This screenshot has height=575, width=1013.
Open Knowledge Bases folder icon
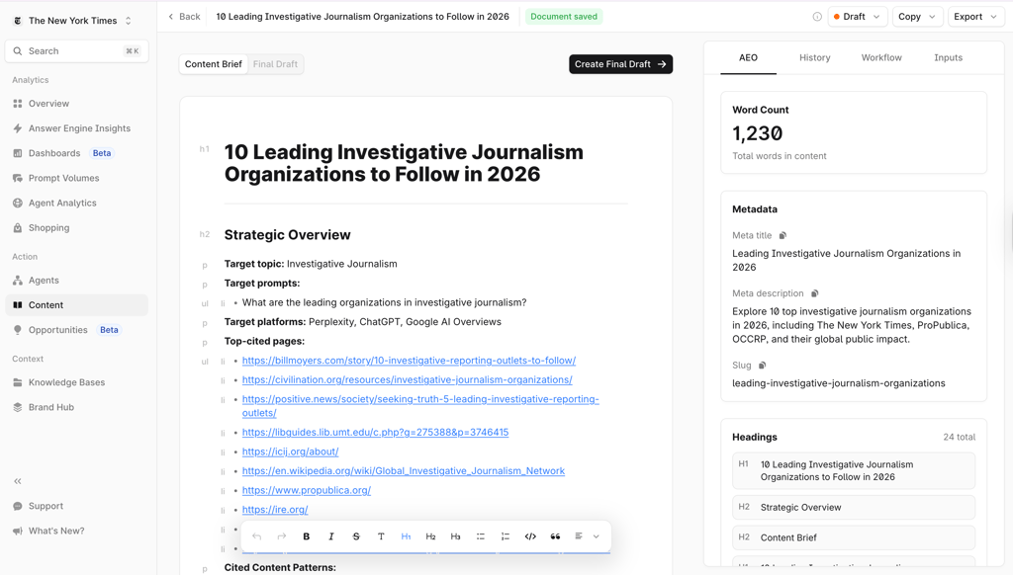(x=18, y=382)
